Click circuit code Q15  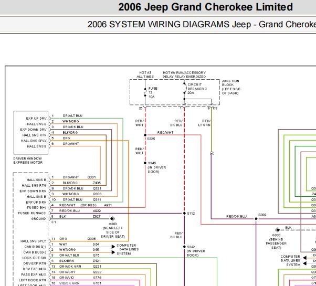96,256
